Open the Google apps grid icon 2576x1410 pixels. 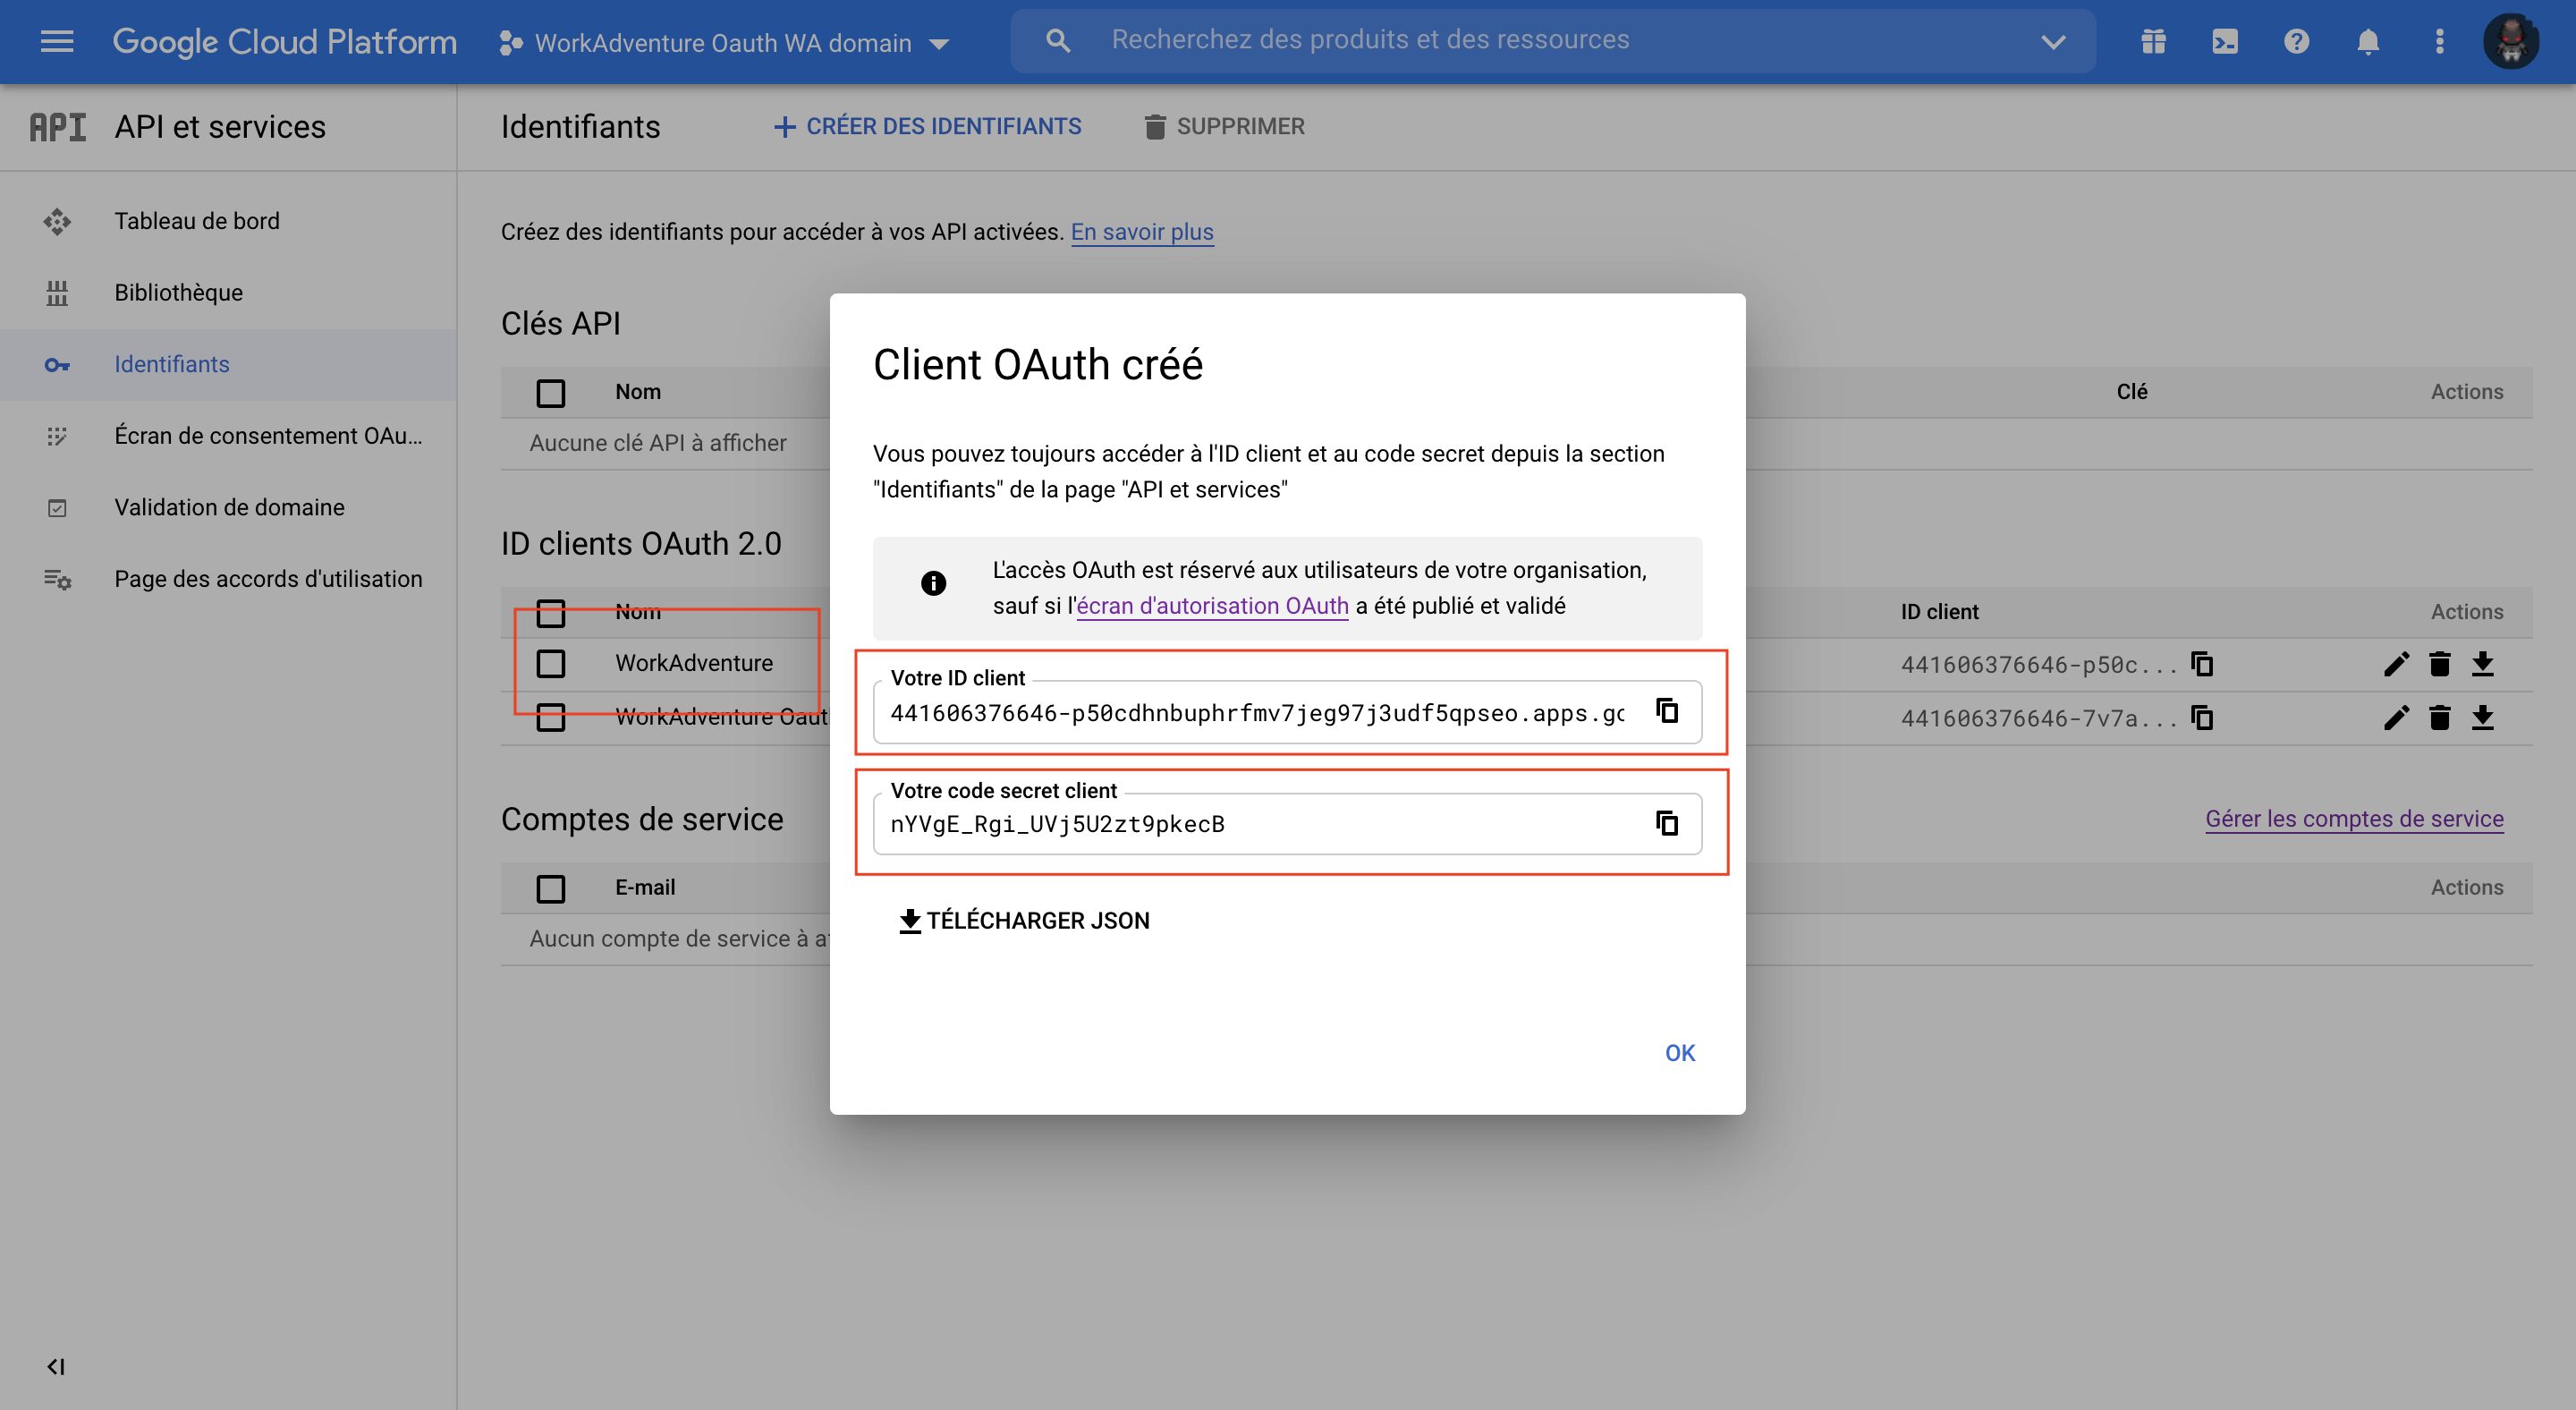pyautogui.click(x=2152, y=41)
